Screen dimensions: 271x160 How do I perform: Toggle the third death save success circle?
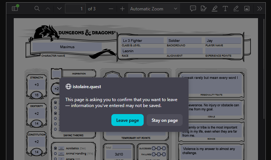coord(164,148)
